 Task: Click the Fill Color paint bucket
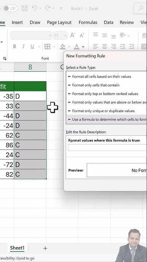[x=63, y=47]
